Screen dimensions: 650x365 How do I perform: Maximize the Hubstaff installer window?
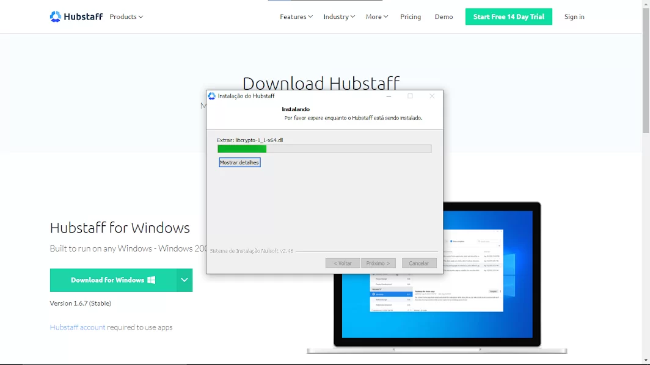[x=410, y=96]
